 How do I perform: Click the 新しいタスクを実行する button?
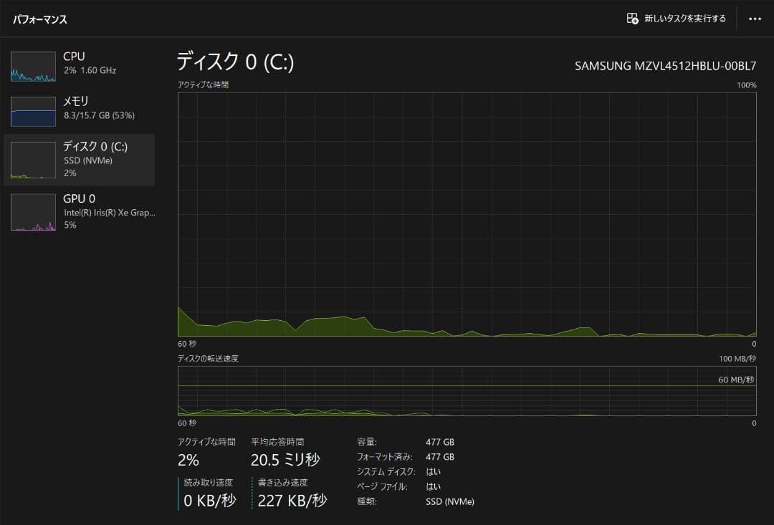(x=678, y=19)
